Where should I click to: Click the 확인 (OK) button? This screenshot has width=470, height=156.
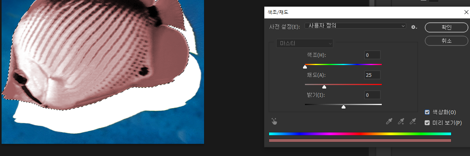click(x=446, y=27)
